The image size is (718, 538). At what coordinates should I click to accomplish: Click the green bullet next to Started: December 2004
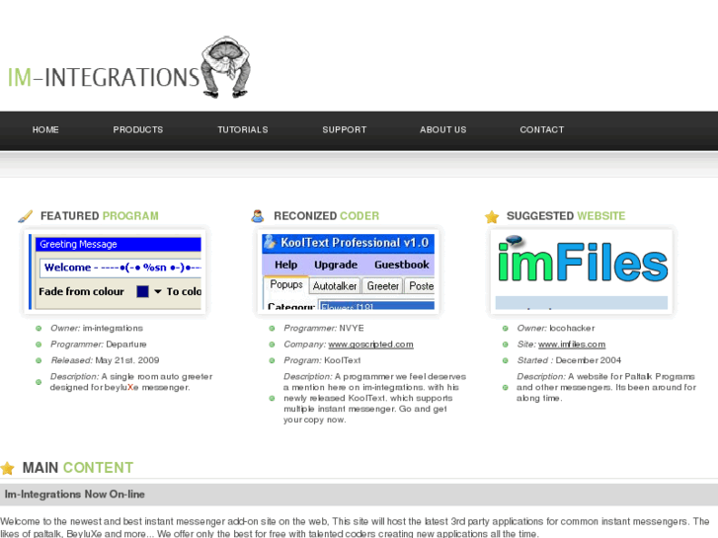point(505,360)
